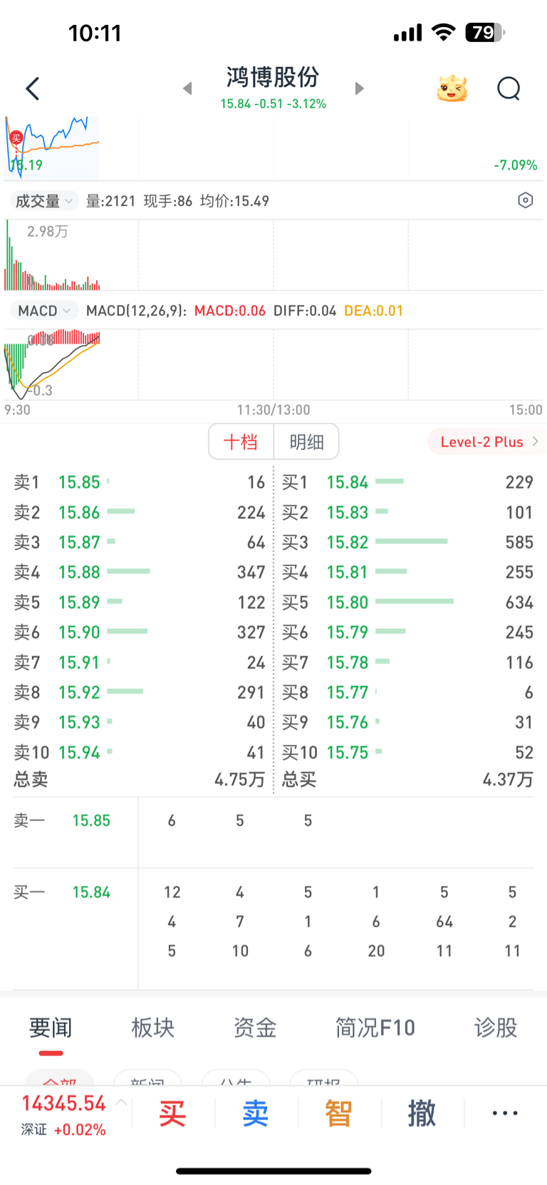Select the 资金 tab
This screenshot has height=1185, width=547.
[255, 1027]
